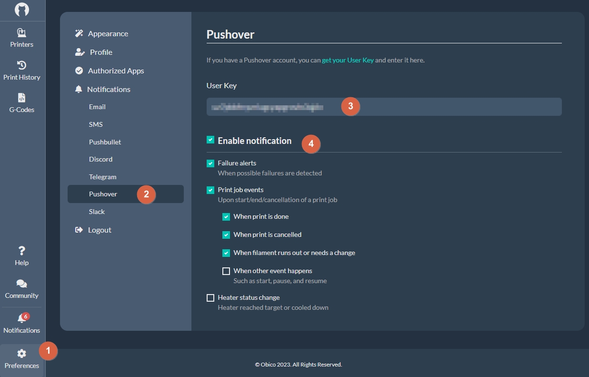This screenshot has width=589, height=377.
Task: Open Community chat bubbles icon
Action: pos(22,284)
